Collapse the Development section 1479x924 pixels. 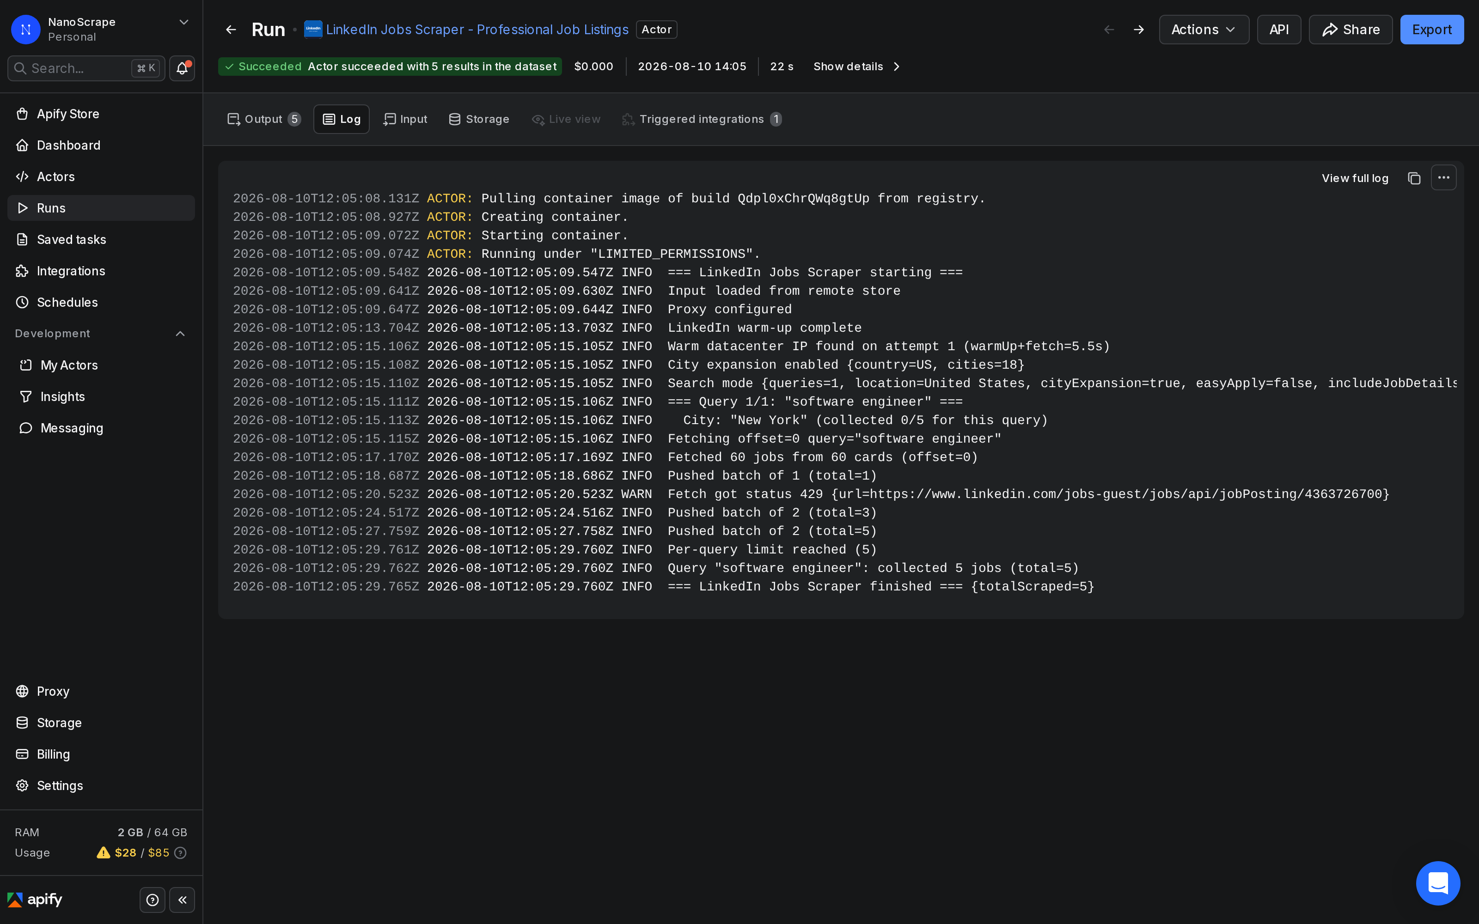[x=180, y=334]
